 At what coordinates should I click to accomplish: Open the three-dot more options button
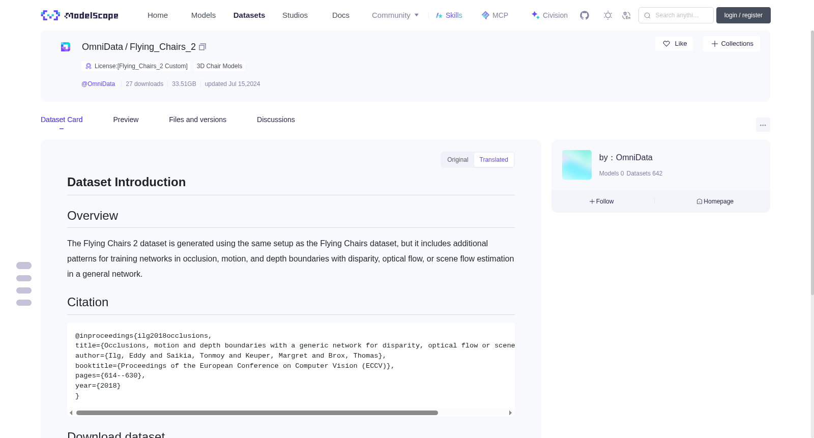(763, 125)
